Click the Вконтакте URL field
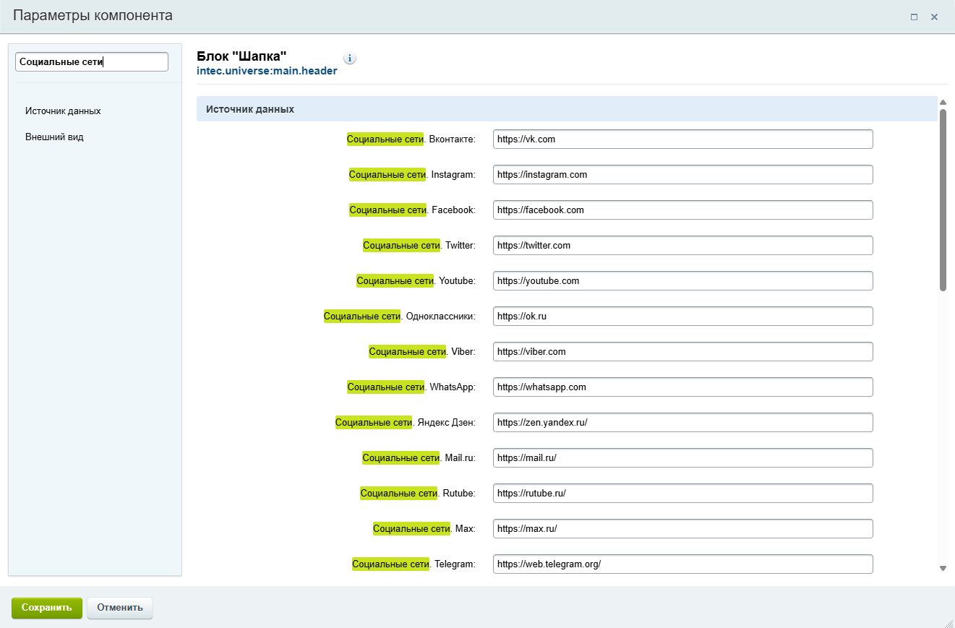Screen dimensions: 955x628 point(682,139)
